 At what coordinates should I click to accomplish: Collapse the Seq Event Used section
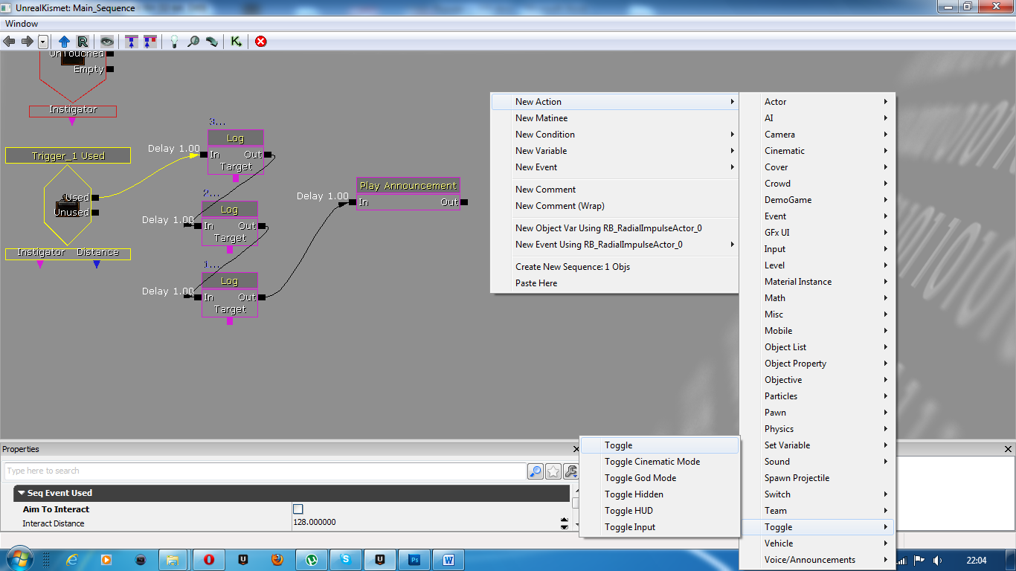[x=22, y=493]
